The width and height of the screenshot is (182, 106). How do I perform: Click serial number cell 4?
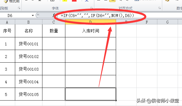click(7, 82)
